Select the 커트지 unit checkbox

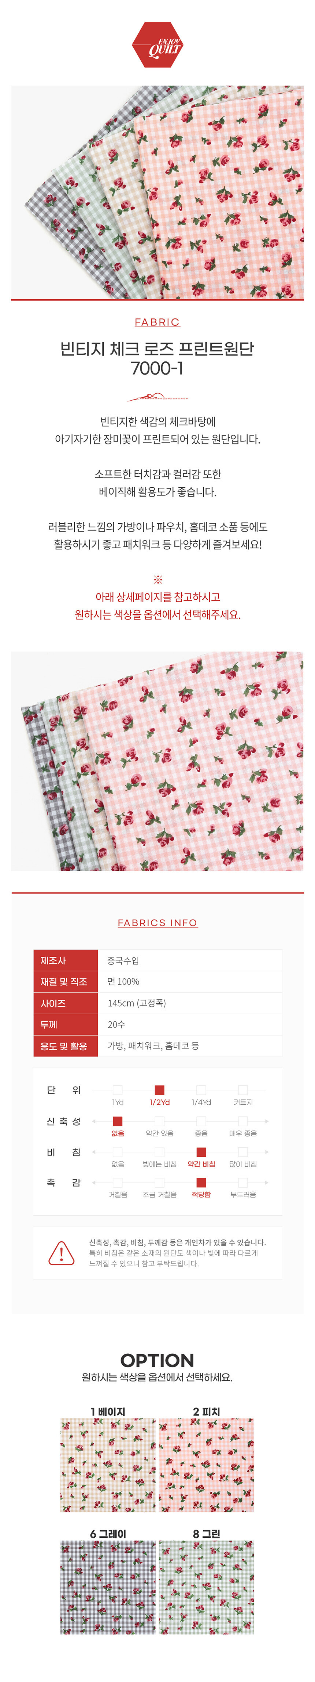[x=243, y=1090]
